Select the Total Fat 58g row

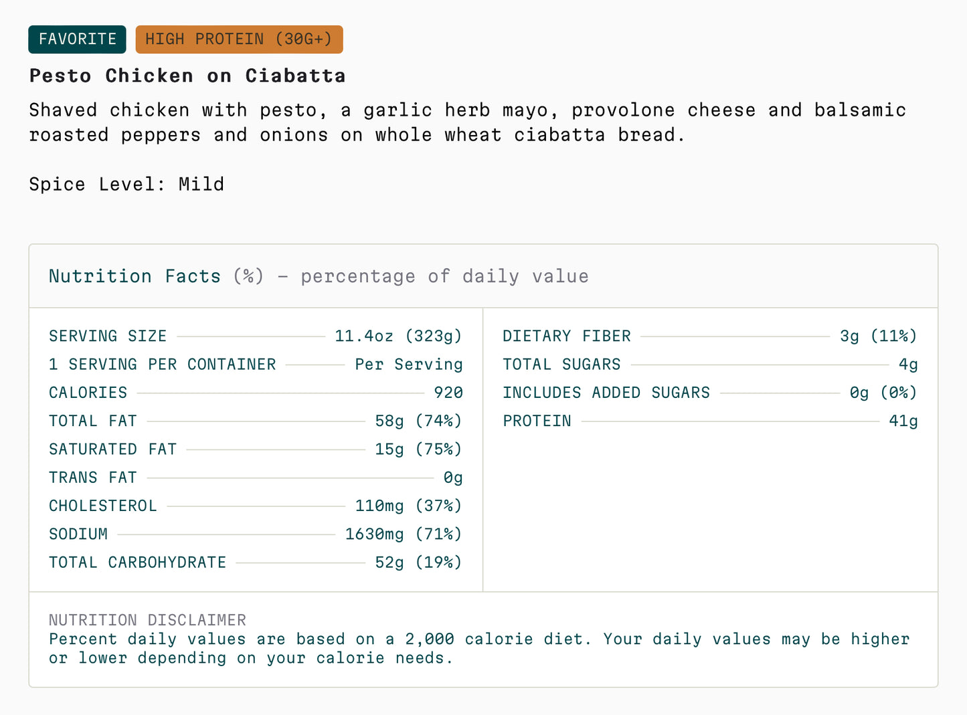[x=256, y=421]
